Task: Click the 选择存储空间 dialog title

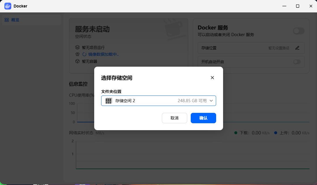Action: point(117,78)
